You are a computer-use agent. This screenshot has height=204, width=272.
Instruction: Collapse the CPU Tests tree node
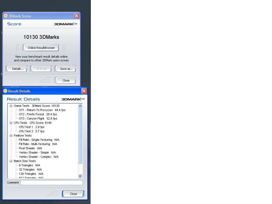pos(11,123)
